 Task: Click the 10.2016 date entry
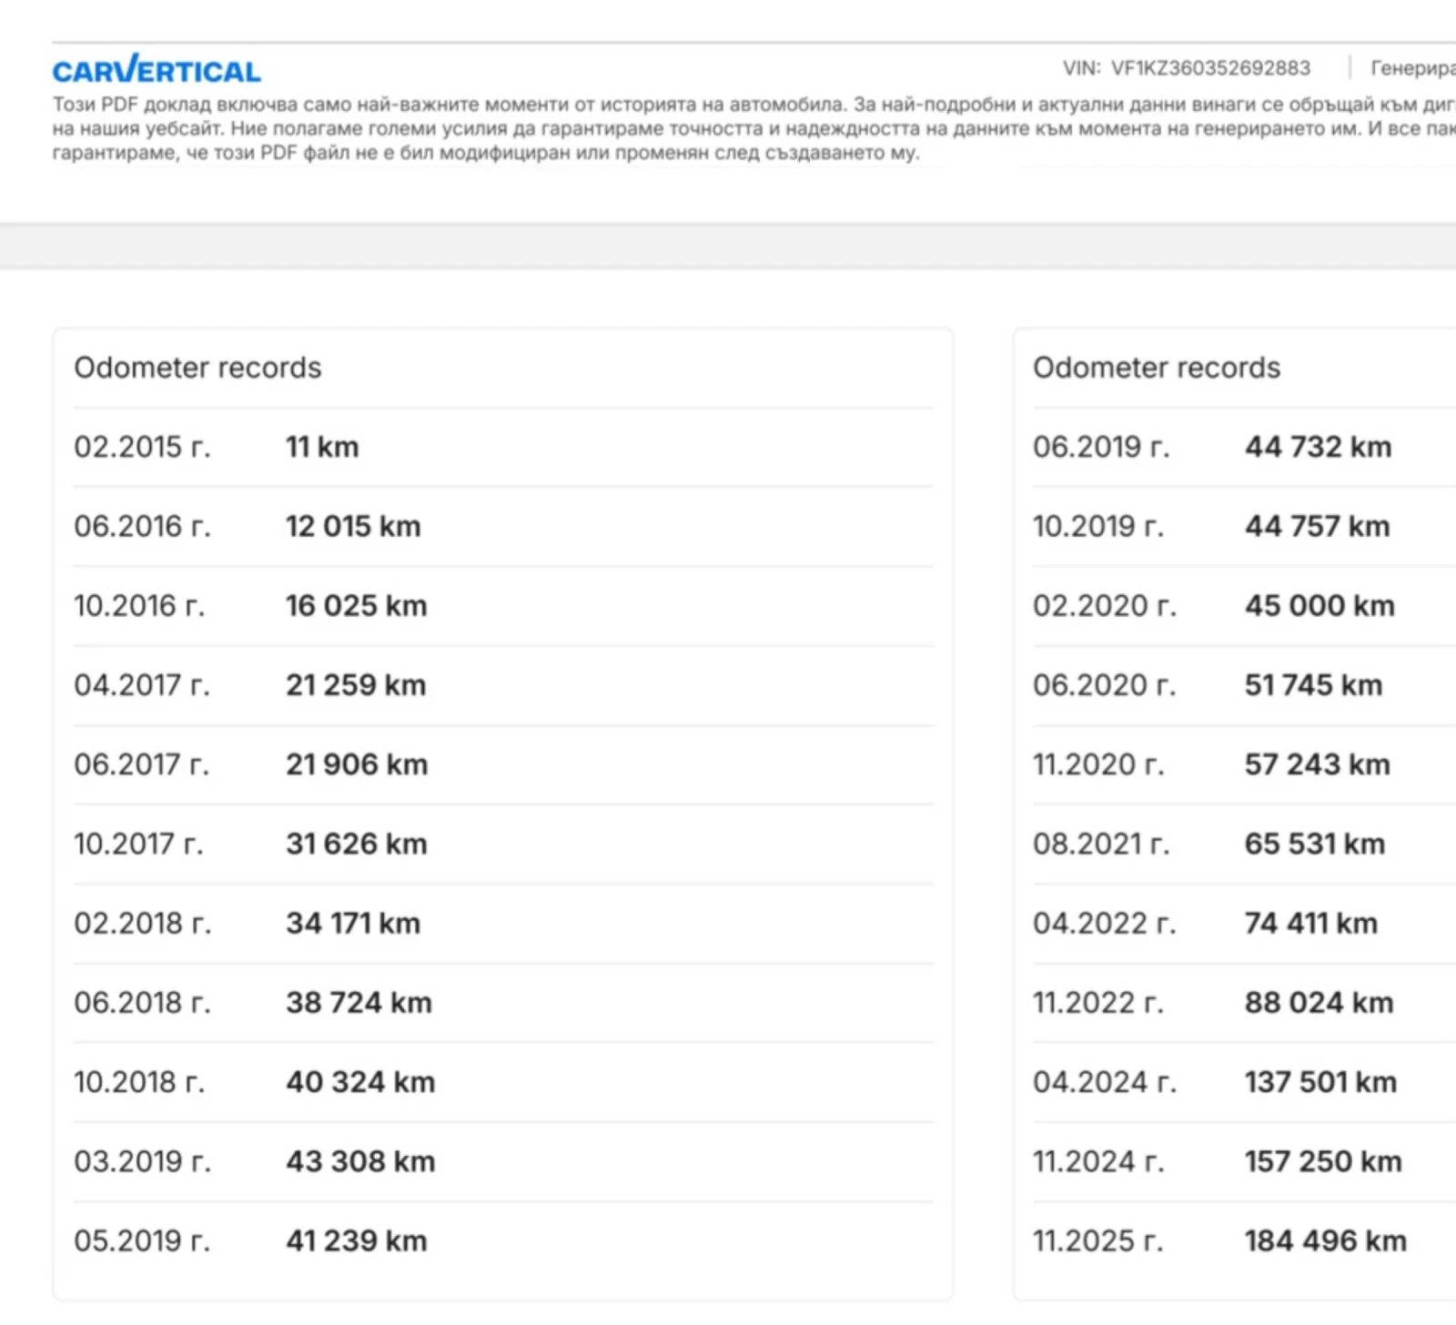[x=139, y=606]
